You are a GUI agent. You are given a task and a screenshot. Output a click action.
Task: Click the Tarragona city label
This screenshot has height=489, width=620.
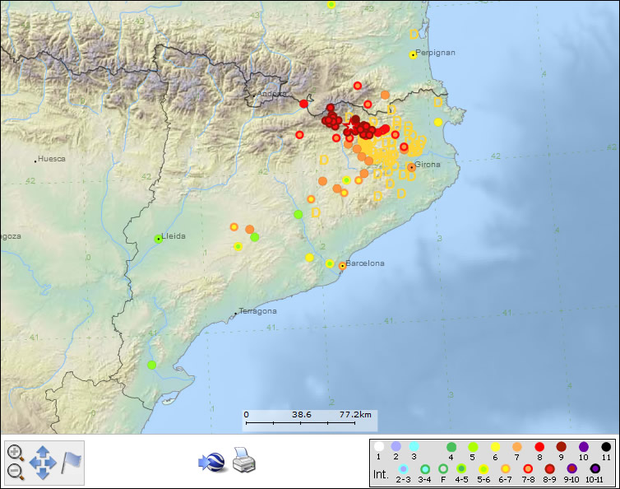point(257,311)
